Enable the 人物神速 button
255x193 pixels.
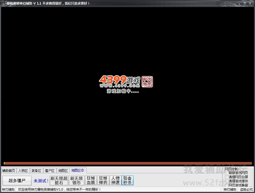pyautogui.click(x=115, y=180)
